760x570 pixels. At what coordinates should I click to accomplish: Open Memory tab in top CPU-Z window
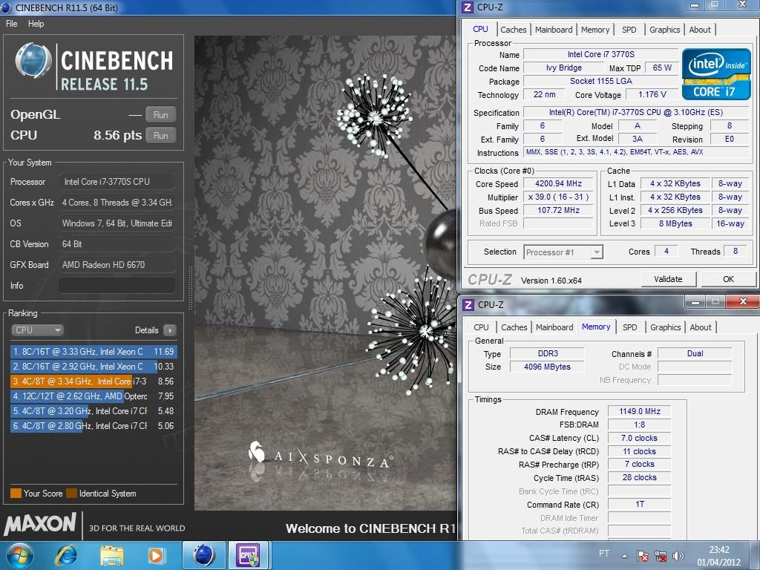[x=595, y=30]
